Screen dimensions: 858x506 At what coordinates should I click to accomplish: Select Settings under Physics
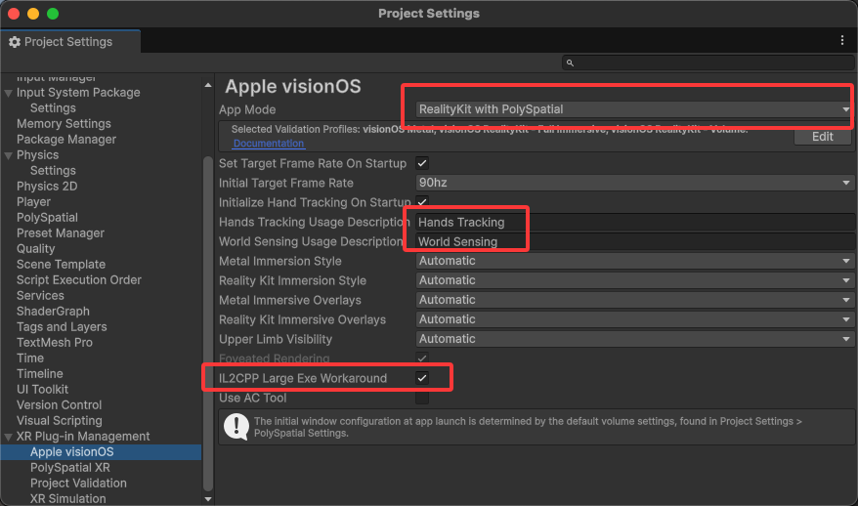coord(53,171)
